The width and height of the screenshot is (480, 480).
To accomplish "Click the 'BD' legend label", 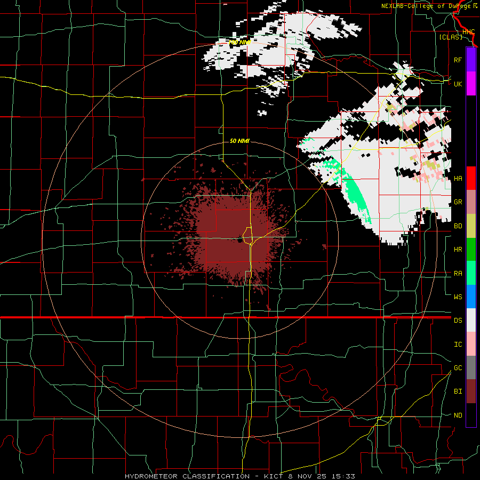I will coord(458,226).
